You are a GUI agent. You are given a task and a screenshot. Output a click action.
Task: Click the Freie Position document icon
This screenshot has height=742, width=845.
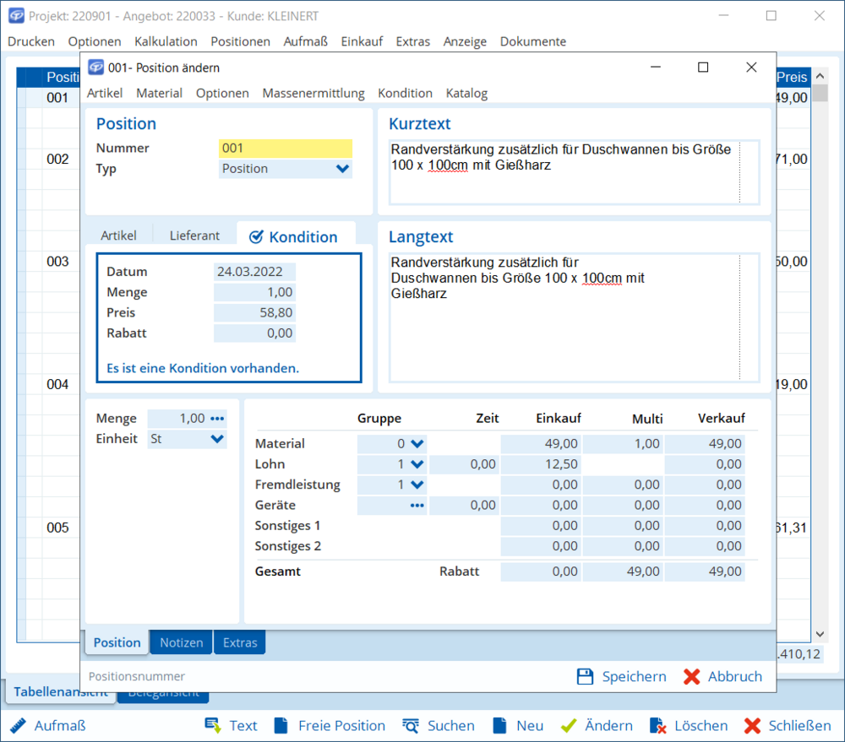(x=281, y=725)
